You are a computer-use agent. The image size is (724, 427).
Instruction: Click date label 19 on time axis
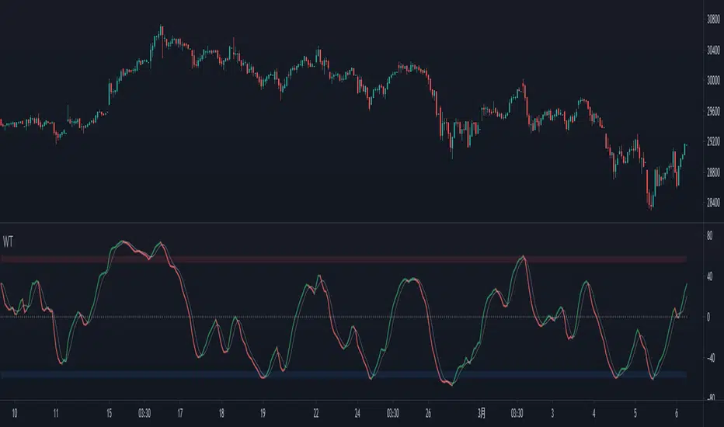[x=263, y=413]
